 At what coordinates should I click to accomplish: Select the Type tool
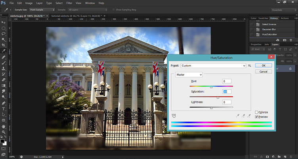pos(4,108)
